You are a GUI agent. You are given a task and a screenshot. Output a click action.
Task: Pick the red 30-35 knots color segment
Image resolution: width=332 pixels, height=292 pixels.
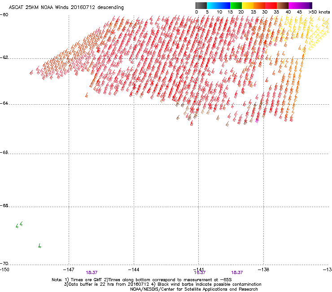tap(271, 5)
